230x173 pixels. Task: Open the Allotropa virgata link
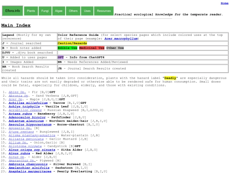pos(25,146)
